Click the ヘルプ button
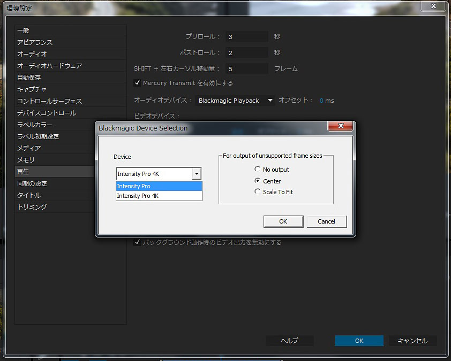Viewport: 451px width, 361px height. tap(290, 341)
